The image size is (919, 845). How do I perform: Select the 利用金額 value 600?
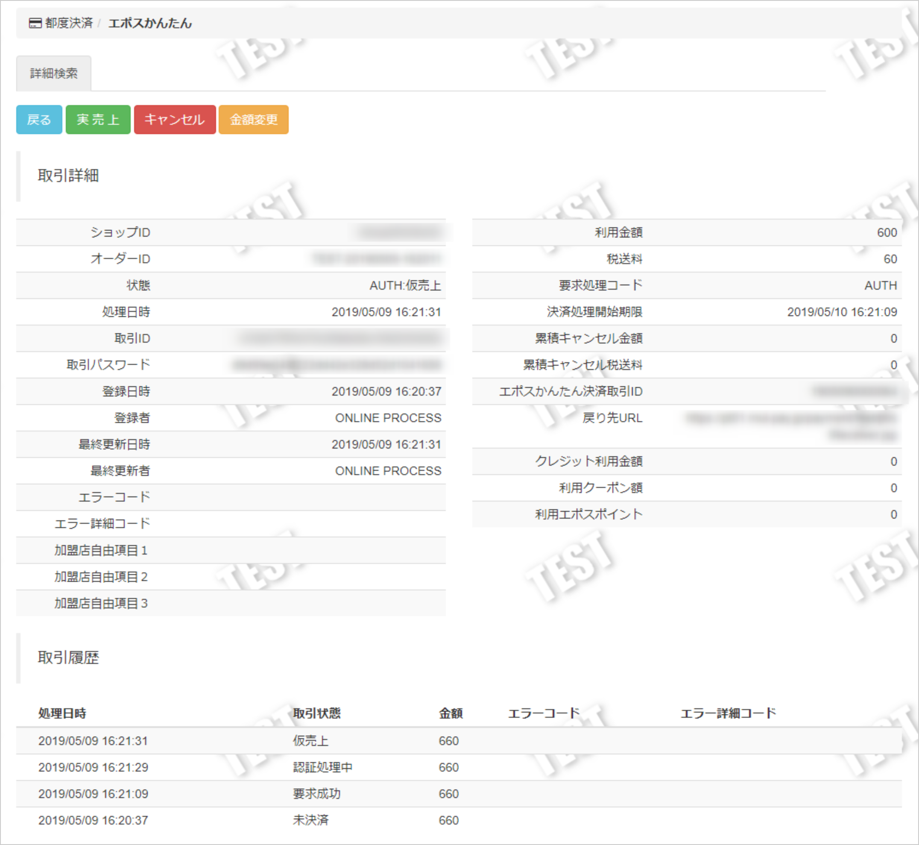(887, 232)
